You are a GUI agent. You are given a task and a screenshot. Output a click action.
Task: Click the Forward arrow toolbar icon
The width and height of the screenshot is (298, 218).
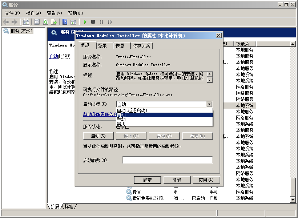click(15, 22)
